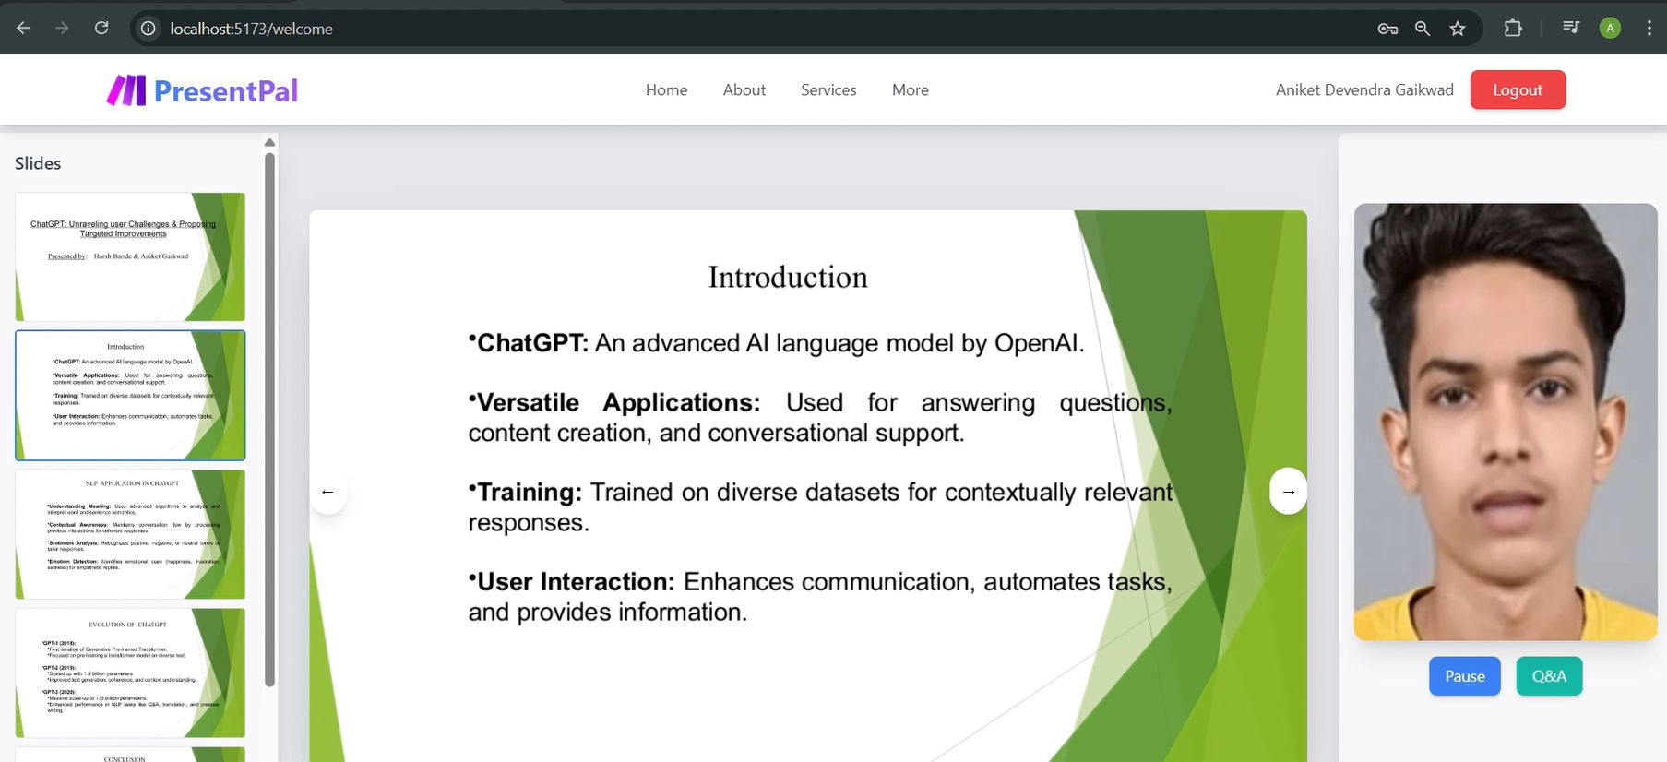Open the password key icon in address bar
The height and width of the screenshot is (762, 1667).
click(x=1387, y=29)
